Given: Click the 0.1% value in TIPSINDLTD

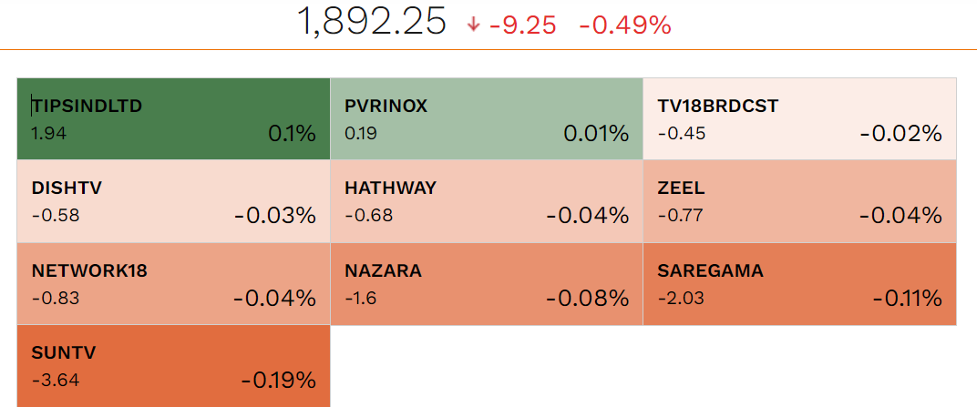Looking at the screenshot, I should (292, 134).
